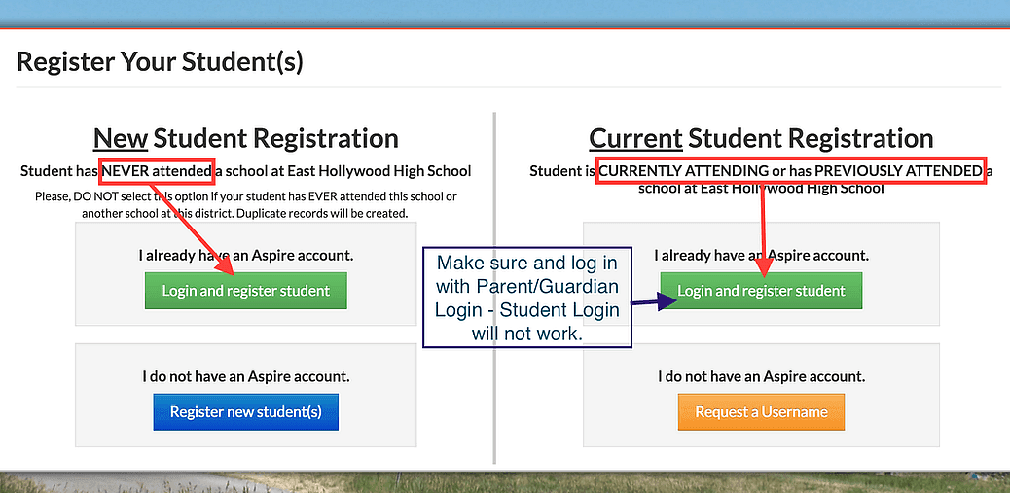Click 'Login and register student' under New Student Registration
The image size is (1010, 493).
click(x=245, y=291)
